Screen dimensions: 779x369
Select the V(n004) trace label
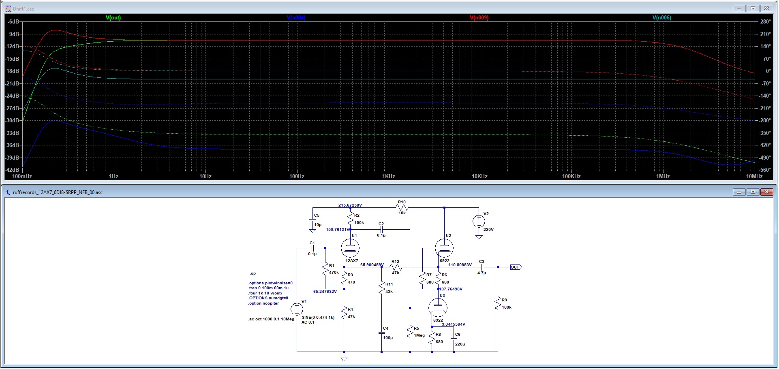pos(296,18)
